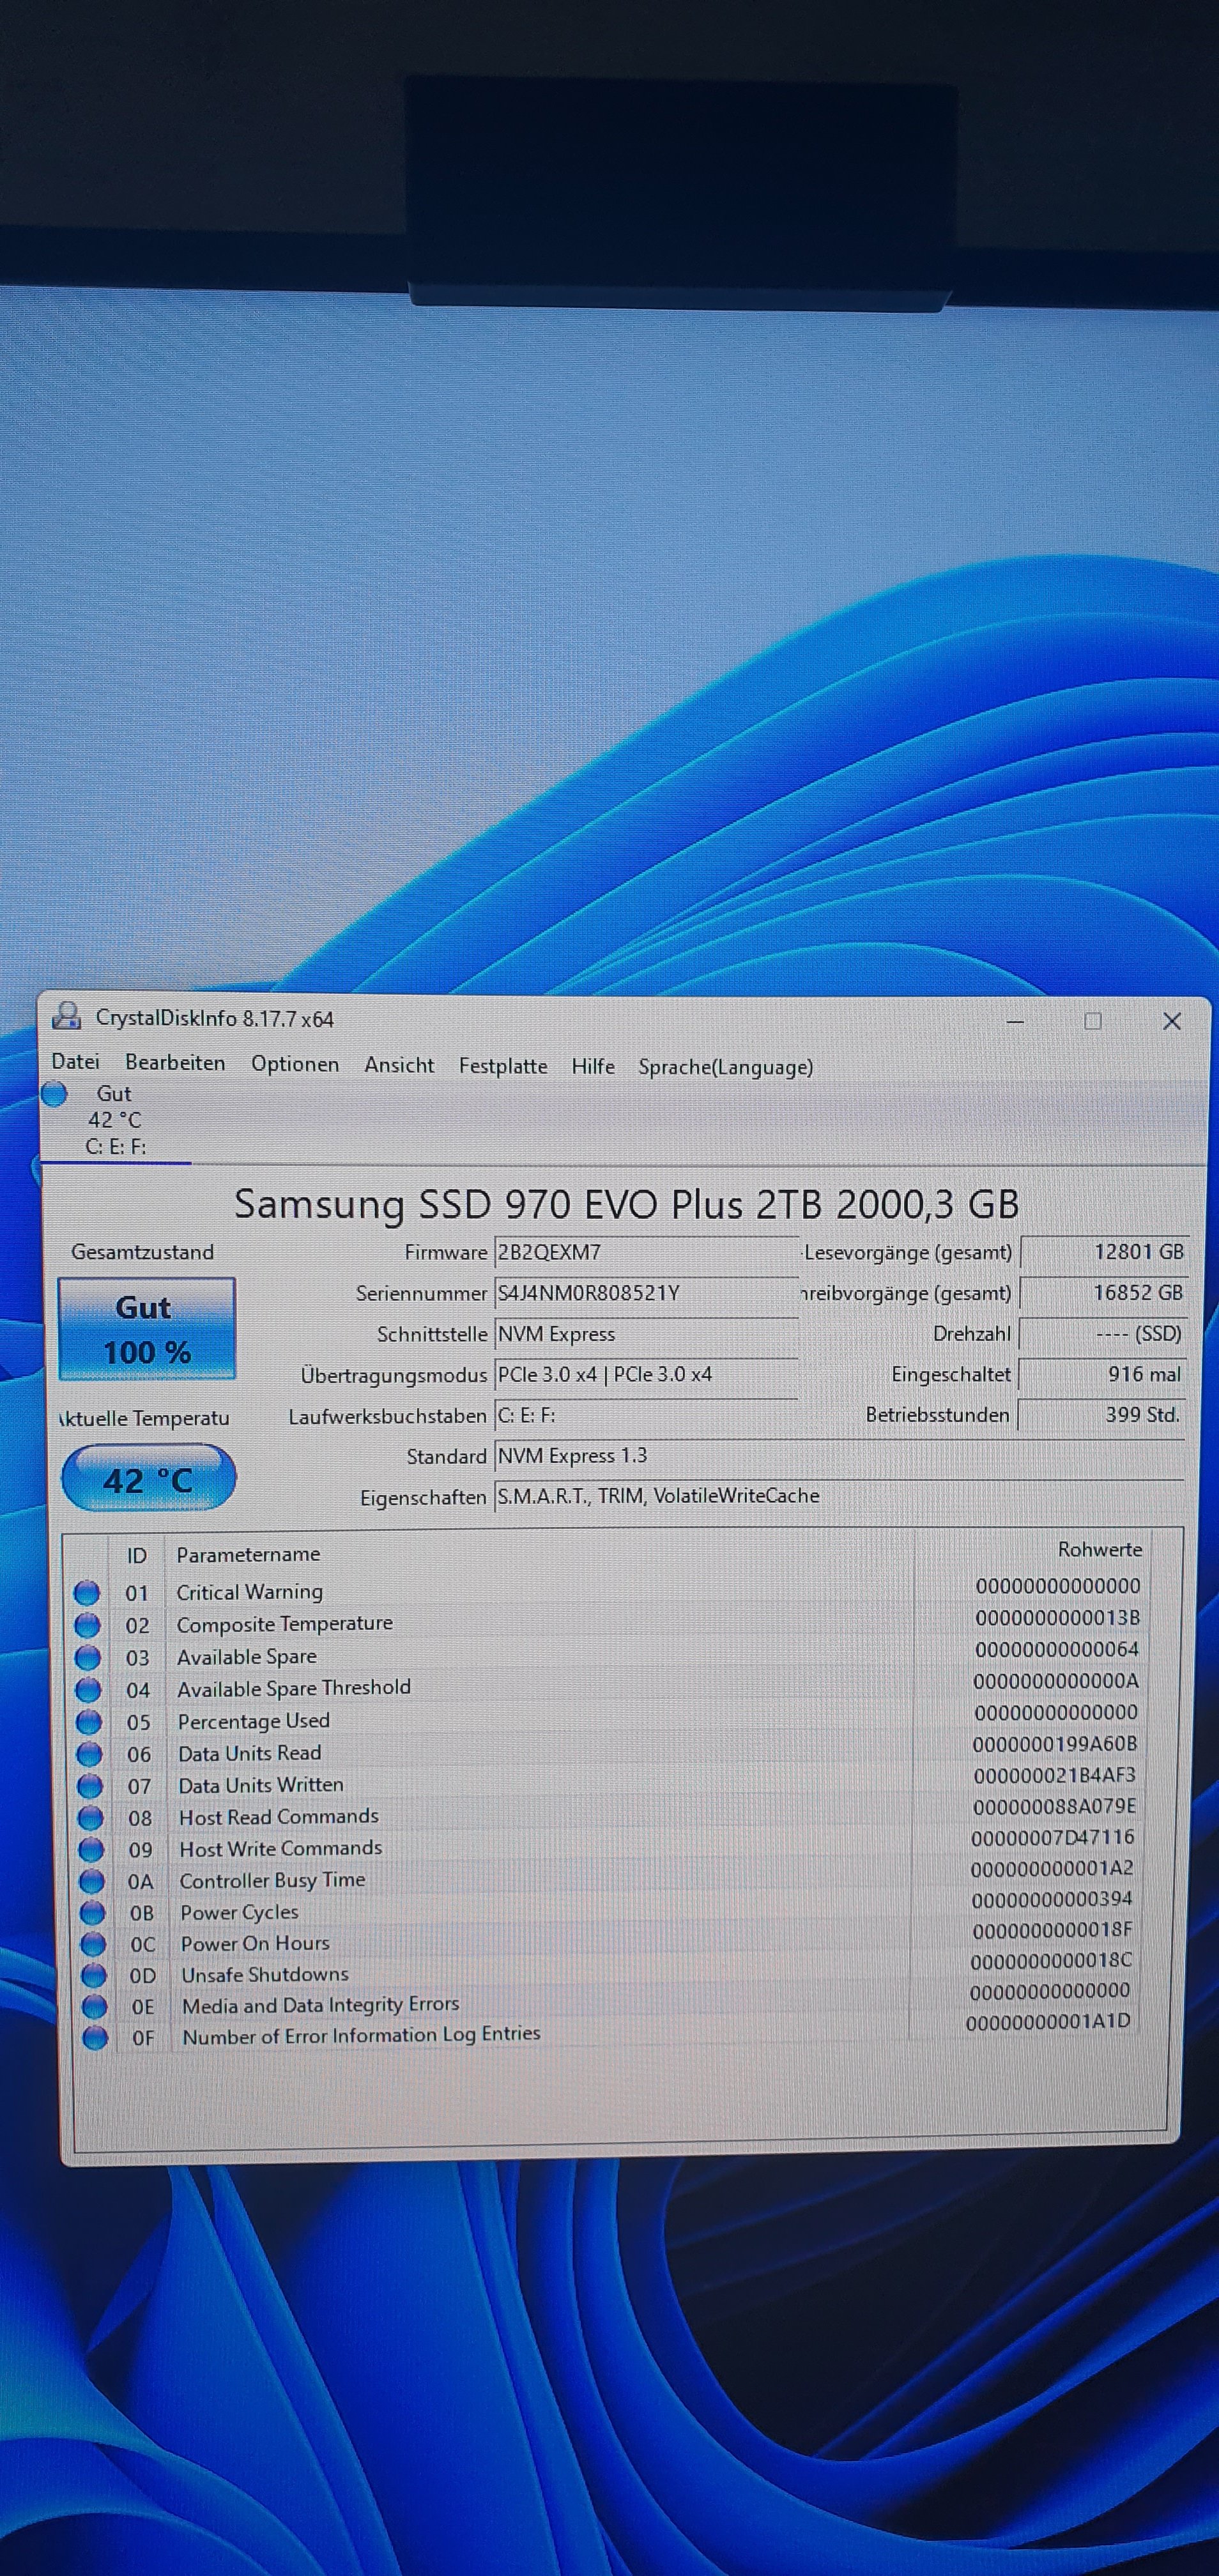Select the Unsafe Shutdowns parameter name
Viewport: 1219px width, 2576px height.
265,1974
